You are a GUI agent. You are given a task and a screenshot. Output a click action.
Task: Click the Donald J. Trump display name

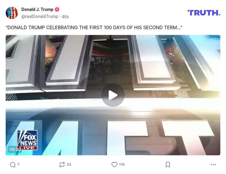[37, 9]
